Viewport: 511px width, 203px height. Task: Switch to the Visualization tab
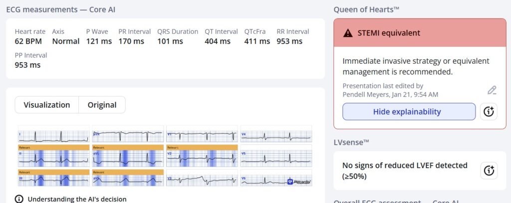(47, 105)
